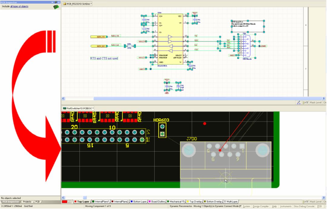Click the document icon on PCB_RS2321D.SchDoc tab
Viewport: 327px width, 210px height.
pos(64,4)
